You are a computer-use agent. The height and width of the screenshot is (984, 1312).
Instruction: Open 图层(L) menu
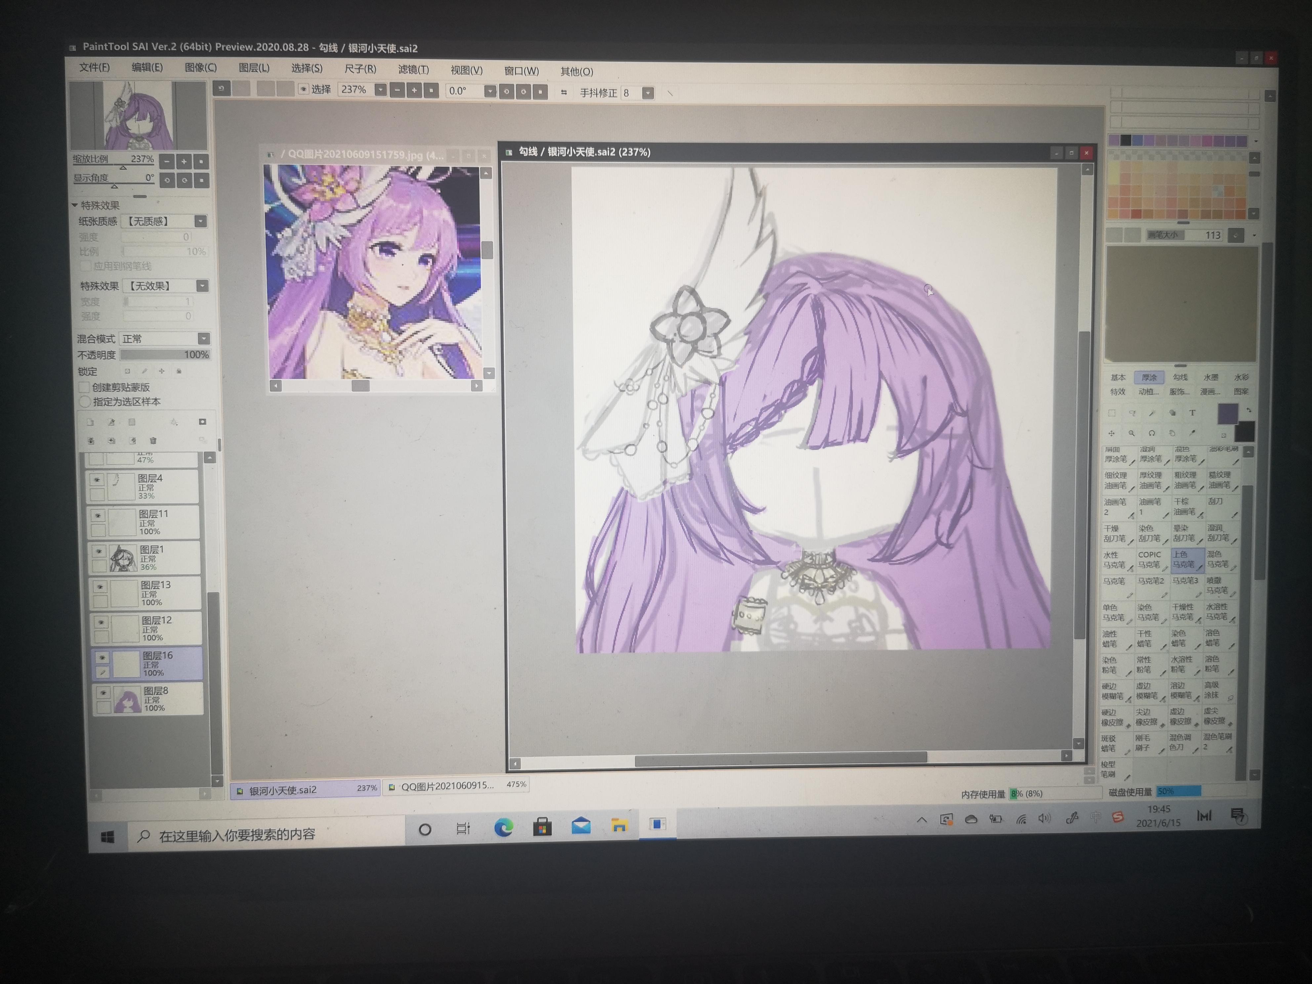click(254, 68)
